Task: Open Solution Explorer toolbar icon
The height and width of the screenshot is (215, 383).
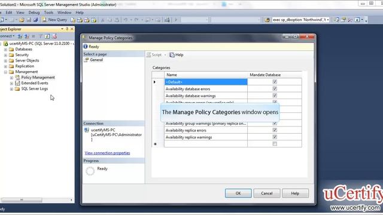Action: pos(336,20)
